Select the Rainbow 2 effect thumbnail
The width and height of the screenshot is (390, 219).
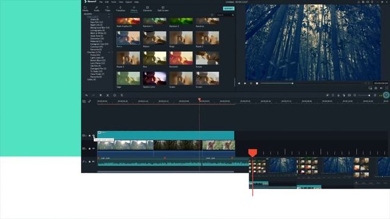181,21
